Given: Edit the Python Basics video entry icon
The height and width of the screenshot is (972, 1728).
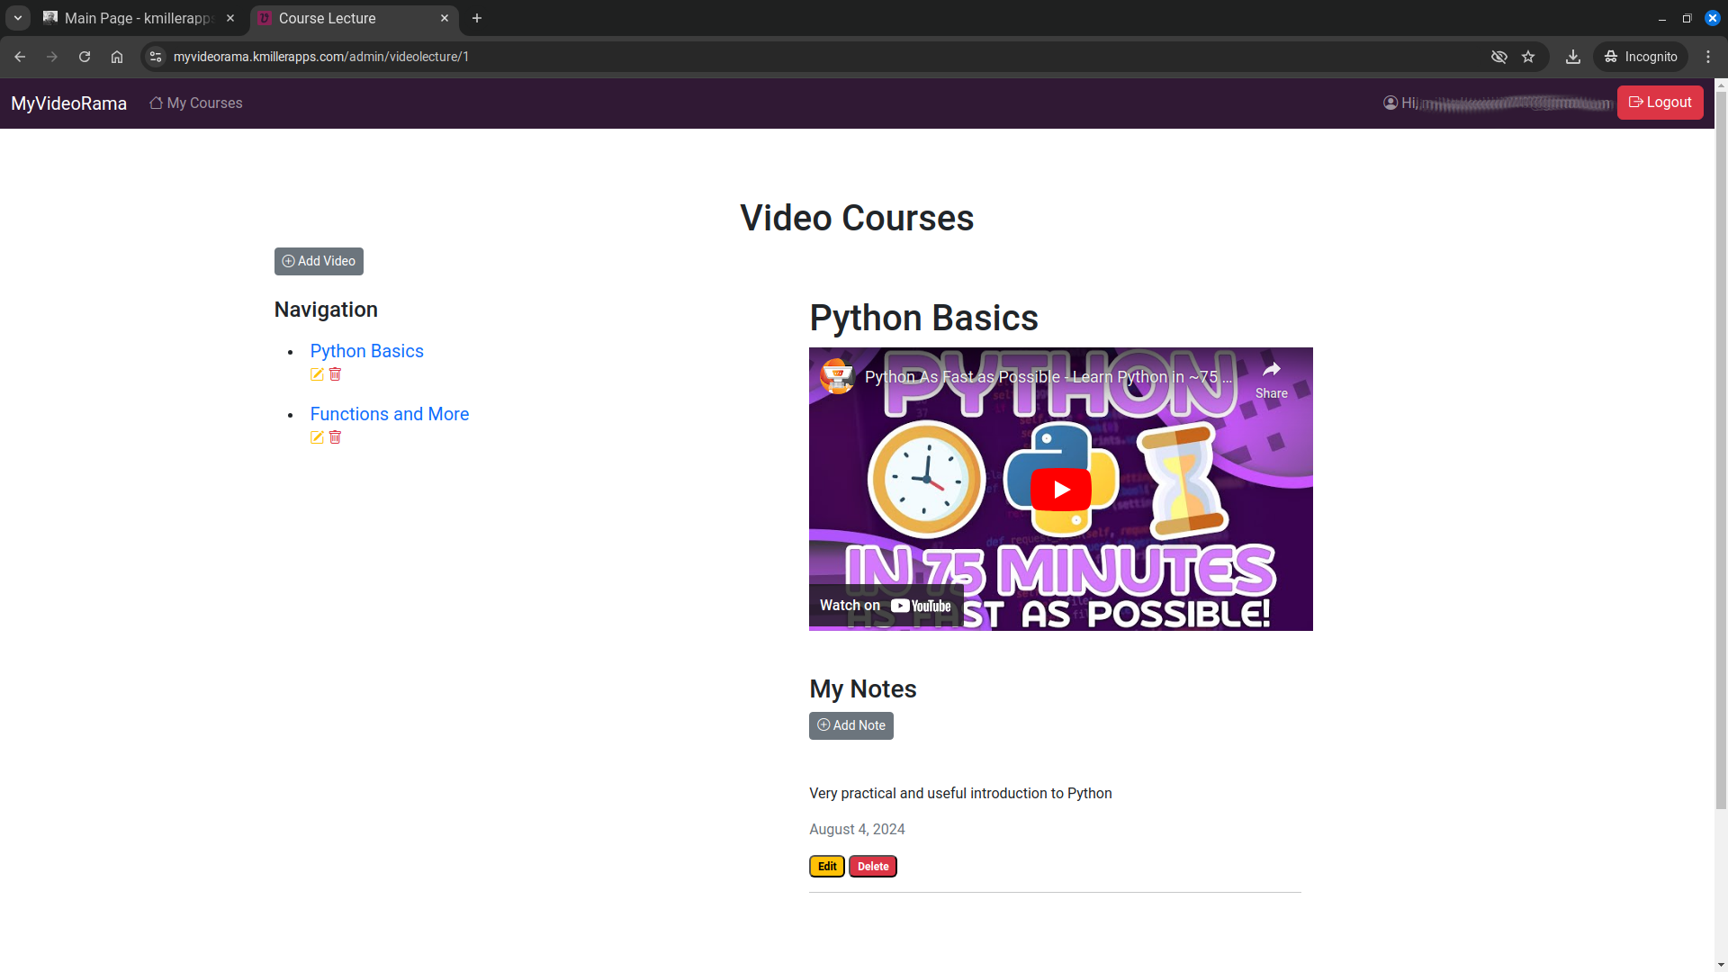Looking at the screenshot, I should pos(317,374).
